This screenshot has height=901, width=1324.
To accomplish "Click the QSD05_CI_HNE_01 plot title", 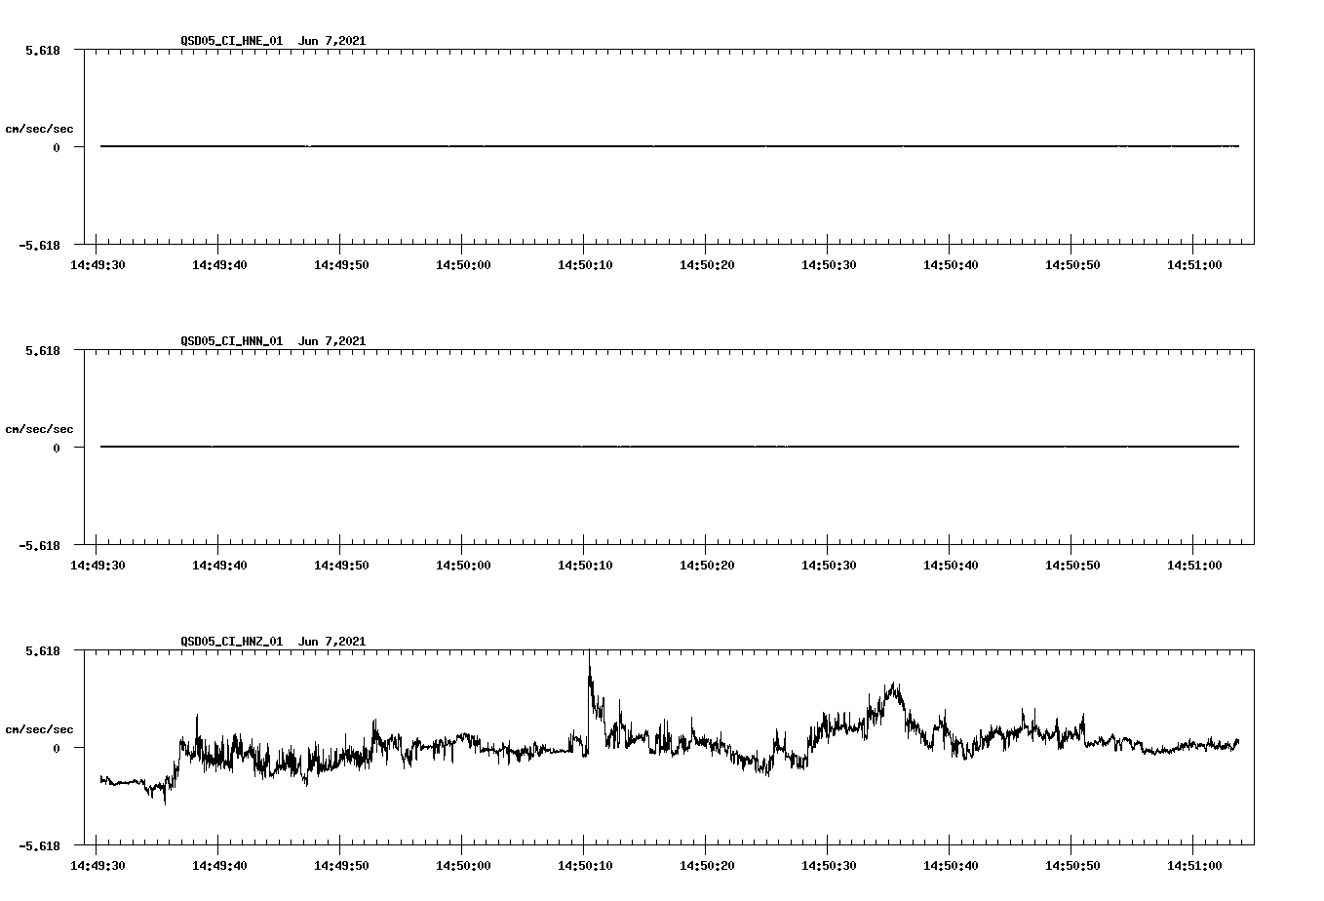I will pos(273,41).
